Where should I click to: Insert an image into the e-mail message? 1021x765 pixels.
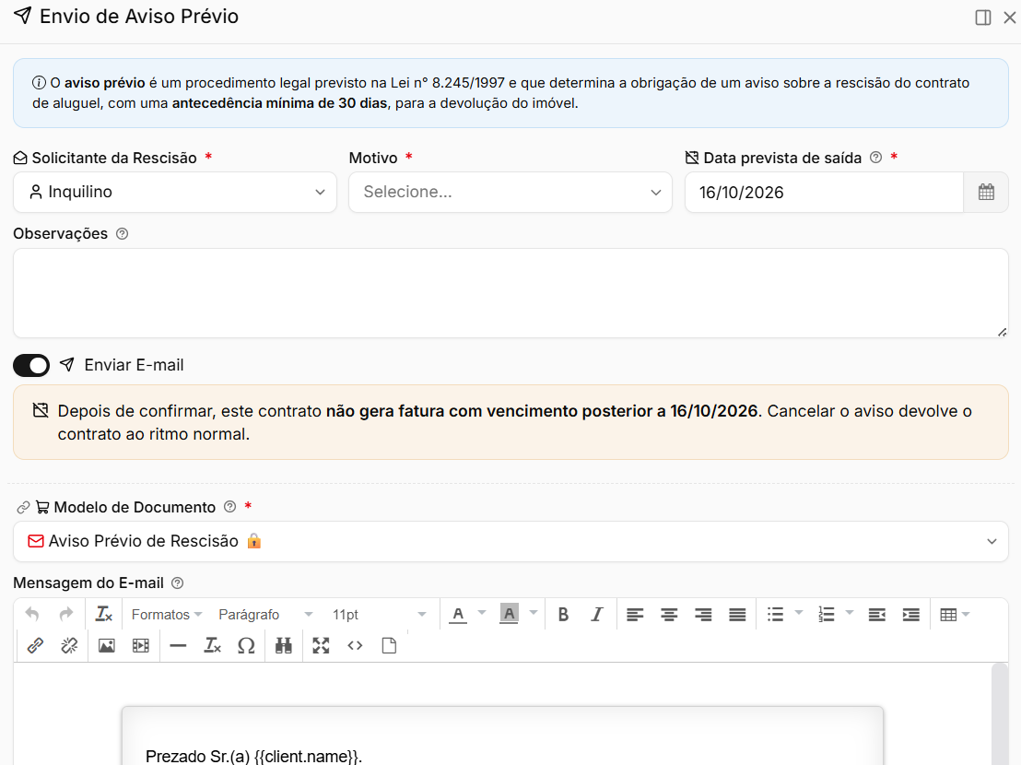(107, 646)
